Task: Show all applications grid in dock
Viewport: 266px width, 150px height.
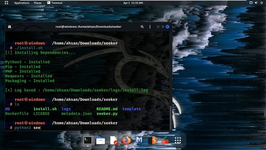Action: coord(178,140)
